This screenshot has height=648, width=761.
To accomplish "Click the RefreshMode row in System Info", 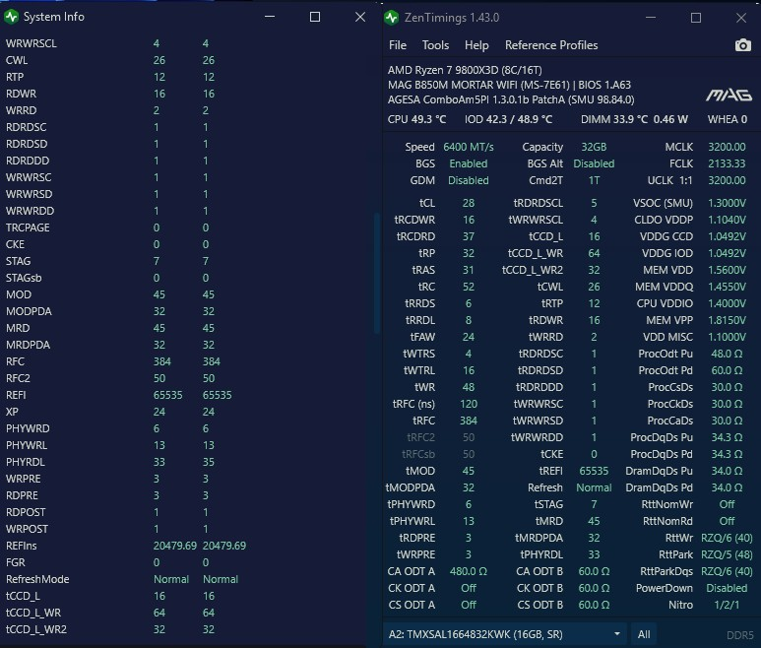I will [122, 579].
